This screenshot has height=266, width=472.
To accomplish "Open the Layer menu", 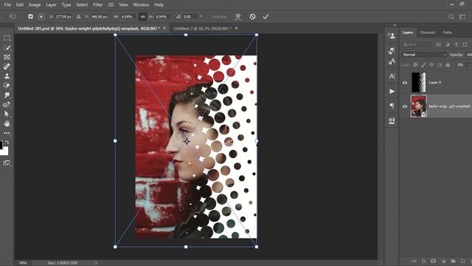I will click(x=51, y=5).
